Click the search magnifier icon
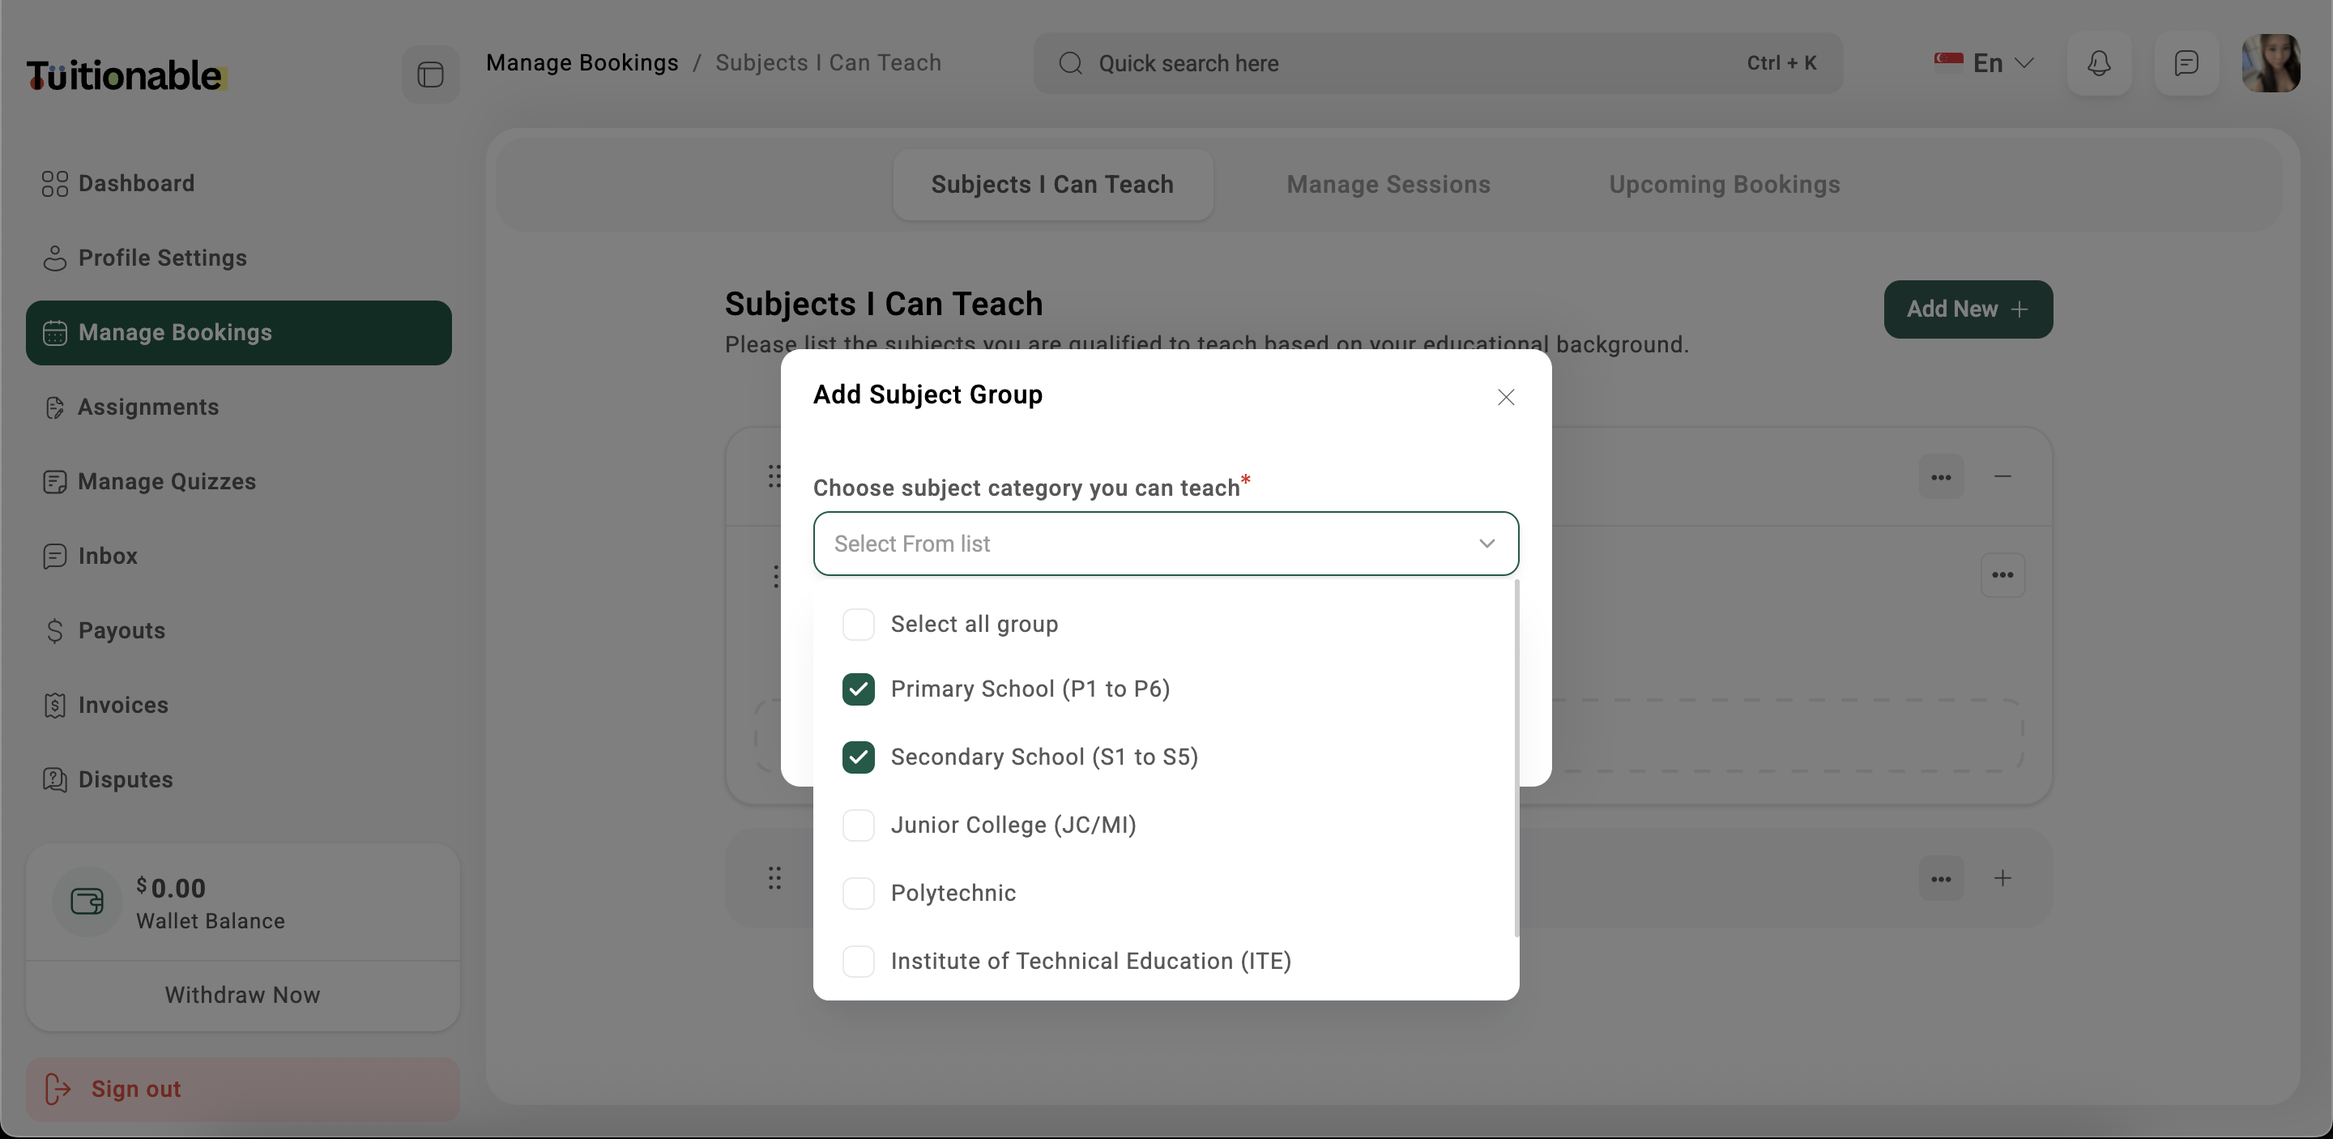Image resolution: width=2333 pixels, height=1139 pixels. click(x=1070, y=63)
